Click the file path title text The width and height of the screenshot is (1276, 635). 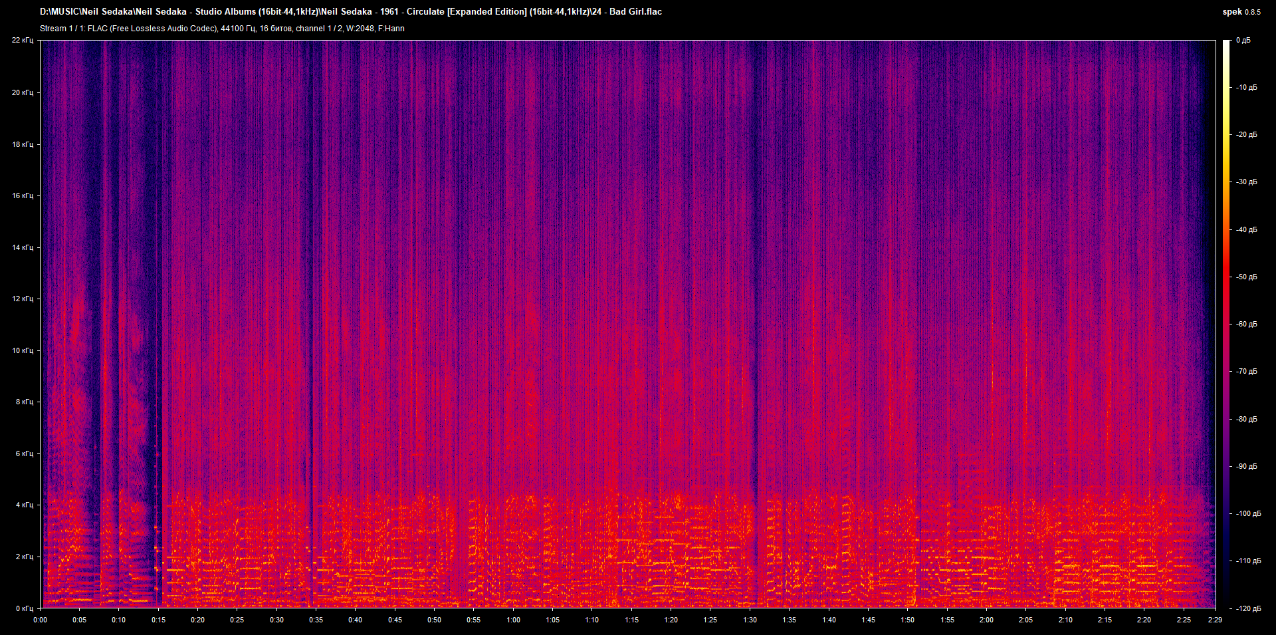[x=351, y=11]
